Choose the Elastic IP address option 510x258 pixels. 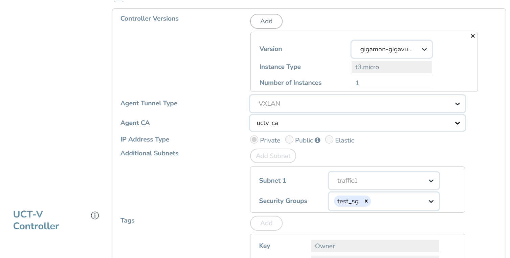(x=329, y=140)
